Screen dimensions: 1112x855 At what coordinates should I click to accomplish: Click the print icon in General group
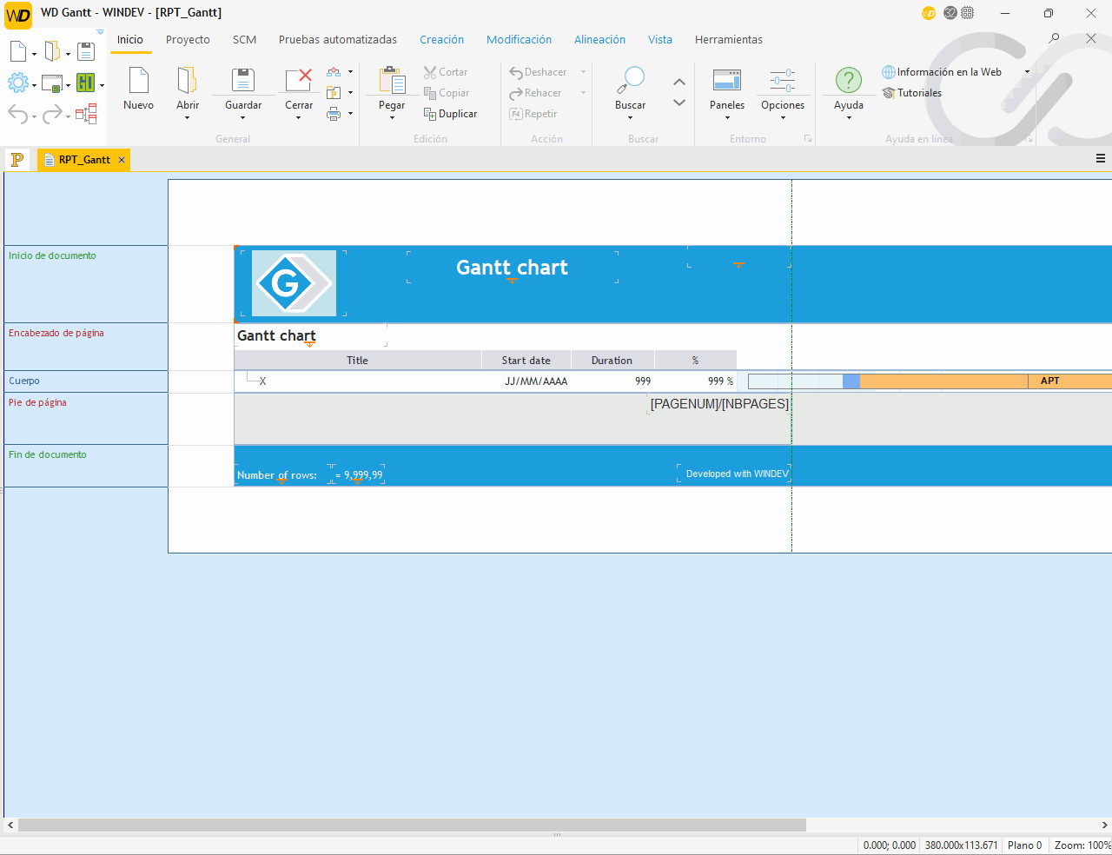coord(334,114)
